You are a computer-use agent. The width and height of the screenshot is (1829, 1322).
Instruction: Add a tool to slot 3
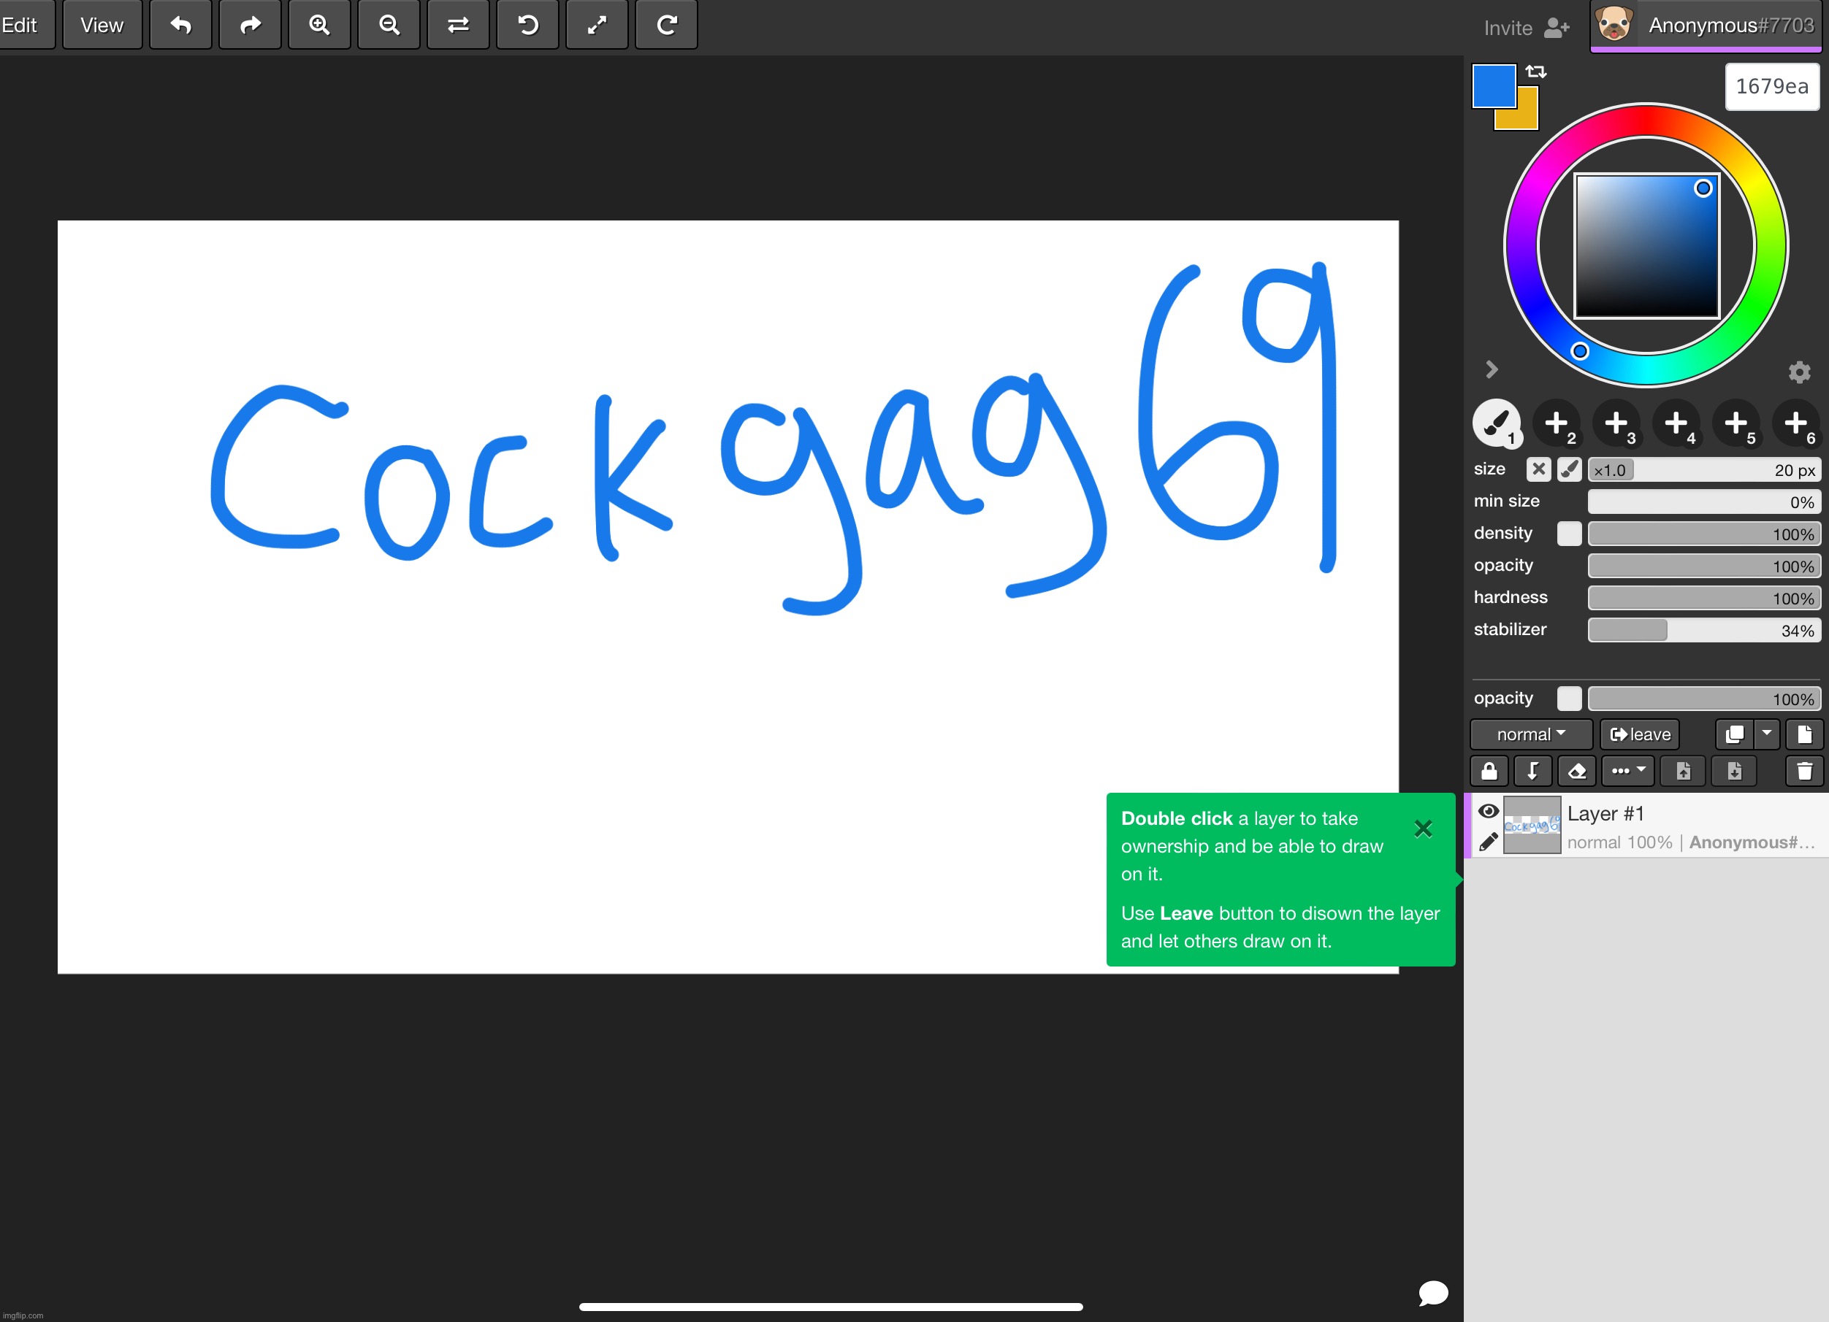(x=1616, y=423)
